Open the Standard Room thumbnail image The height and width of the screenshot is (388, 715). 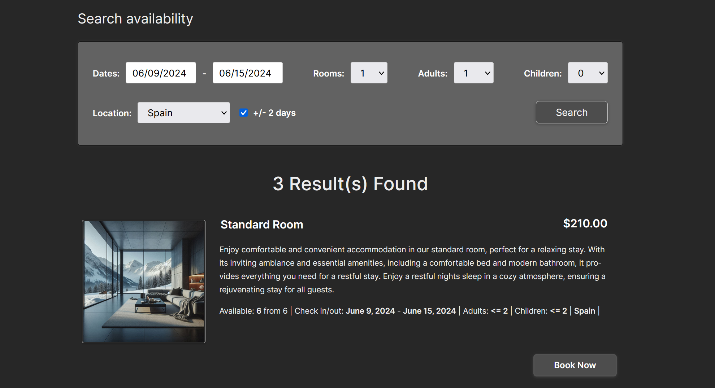[x=144, y=282]
